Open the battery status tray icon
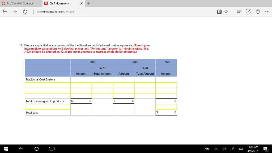This screenshot has width=272, height=153. point(207,149)
